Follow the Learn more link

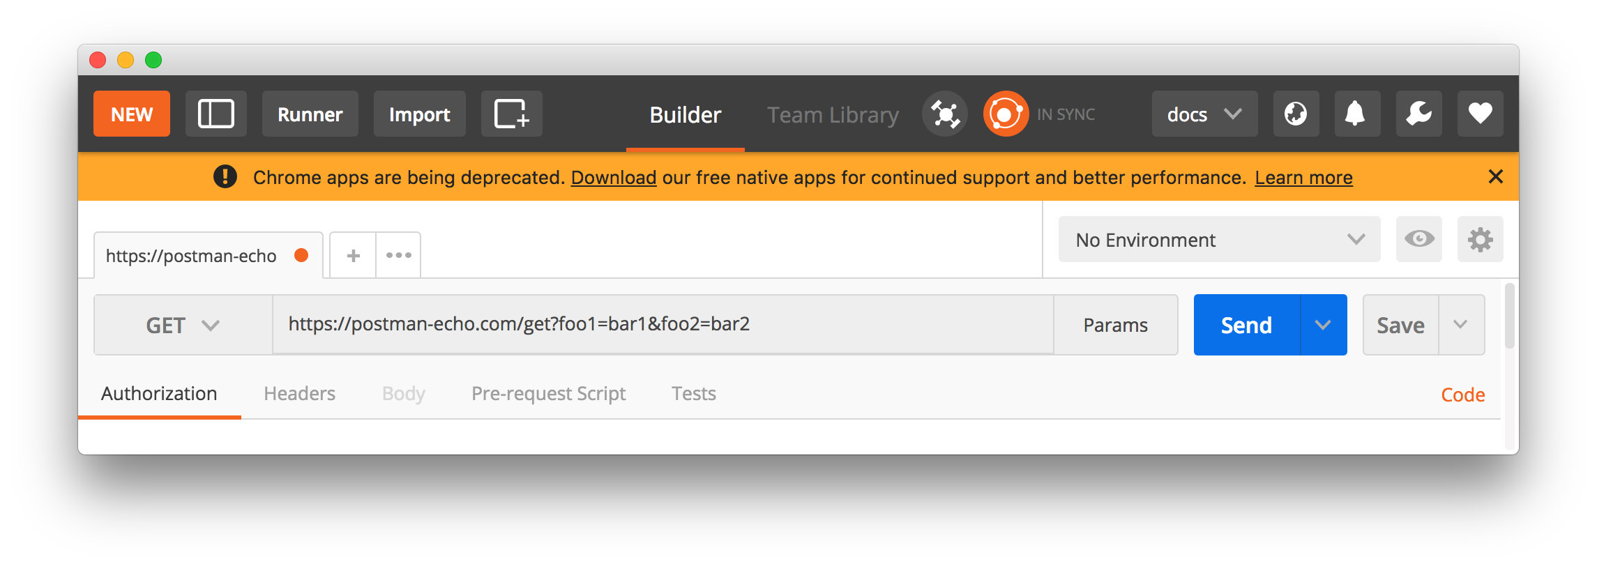[x=1303, y=178]
